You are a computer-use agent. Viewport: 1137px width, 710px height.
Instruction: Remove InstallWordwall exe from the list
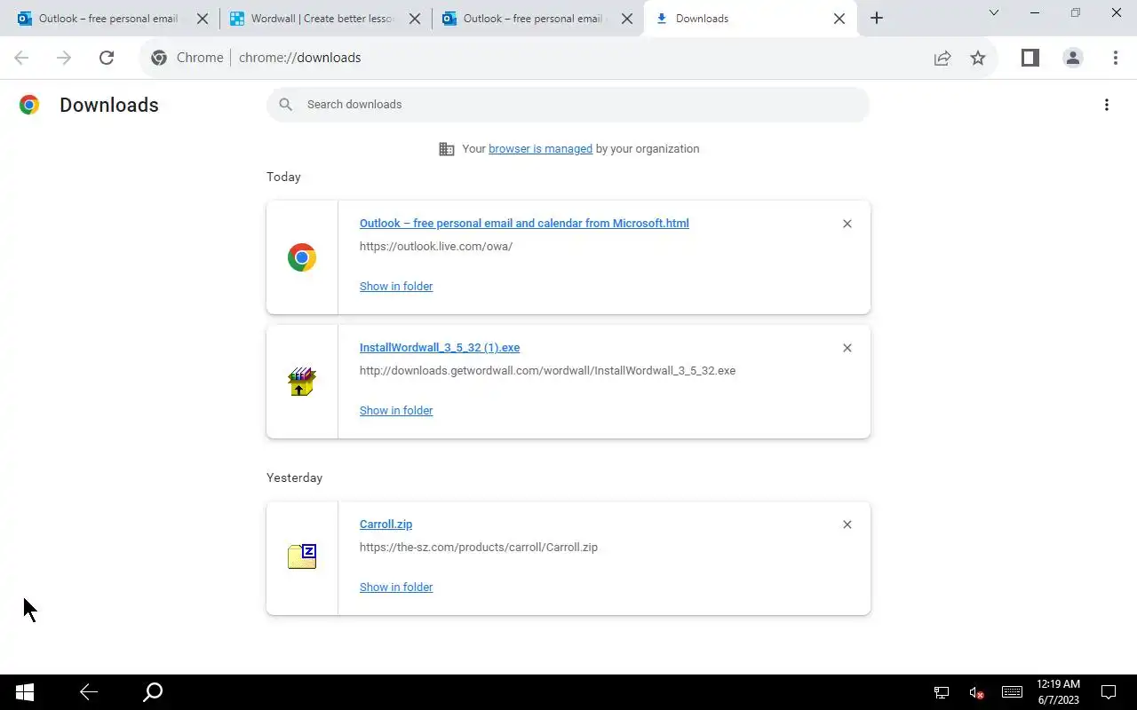tap(847, 348)
